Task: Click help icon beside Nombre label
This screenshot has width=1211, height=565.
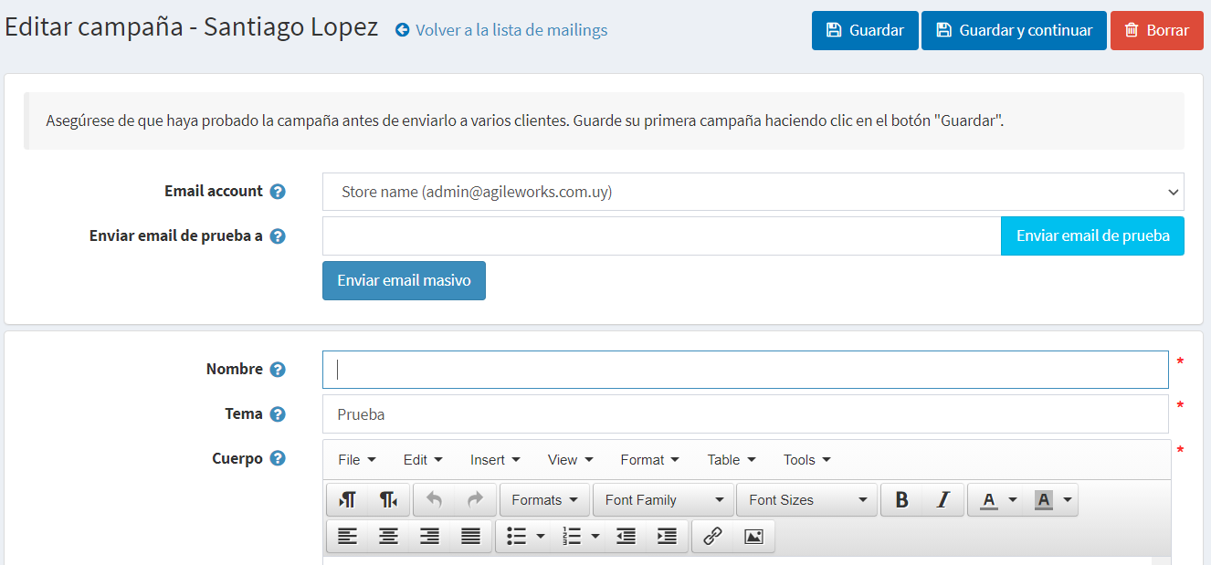Action: click(278, 370)
